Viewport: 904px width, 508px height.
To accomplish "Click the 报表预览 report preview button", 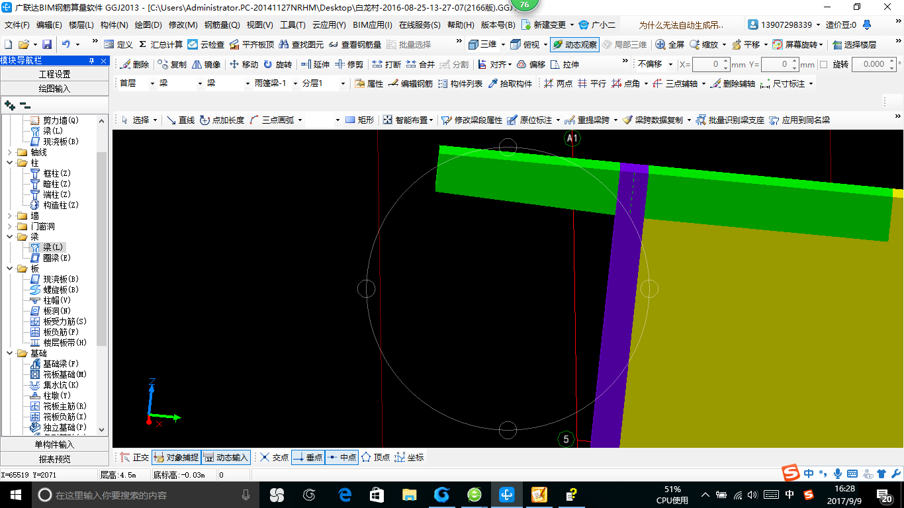I will click(54, 458).
